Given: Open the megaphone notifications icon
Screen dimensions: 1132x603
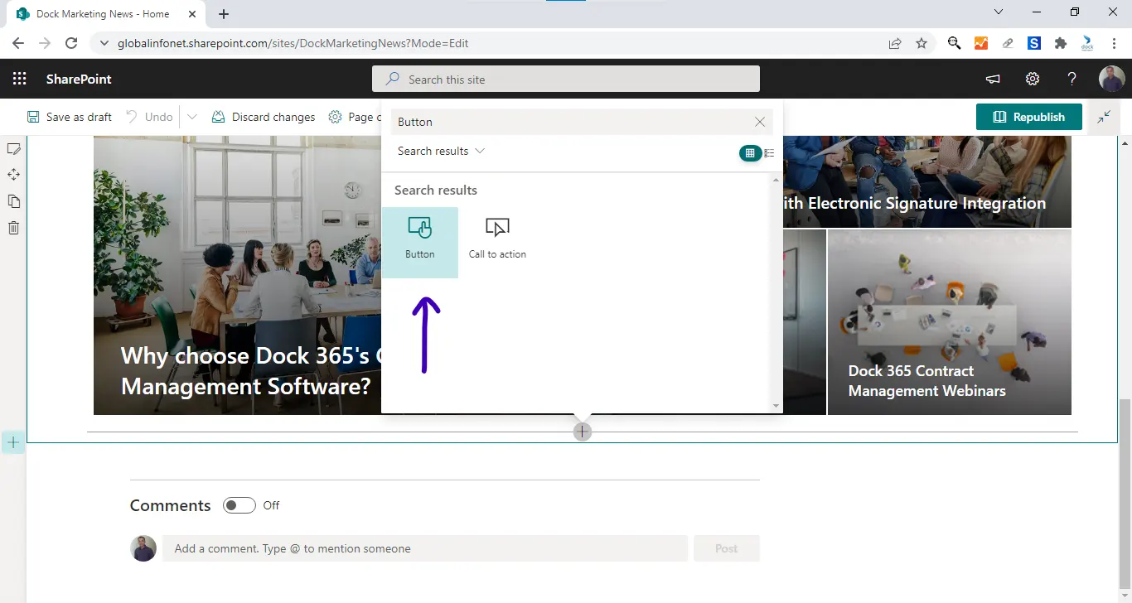Looking at the screenshot, I should coord(992,79).
